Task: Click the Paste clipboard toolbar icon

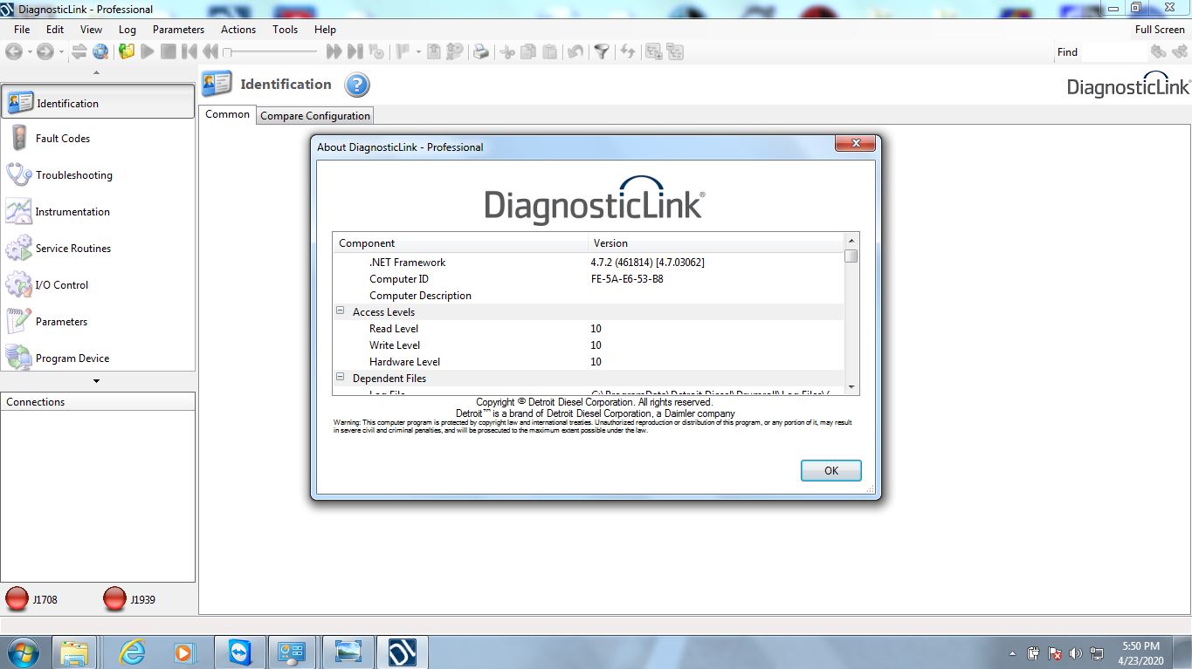Action: click(x=549, y=52)
